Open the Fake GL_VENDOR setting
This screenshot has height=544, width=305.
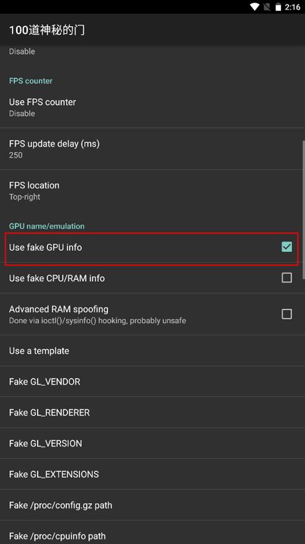152,381
